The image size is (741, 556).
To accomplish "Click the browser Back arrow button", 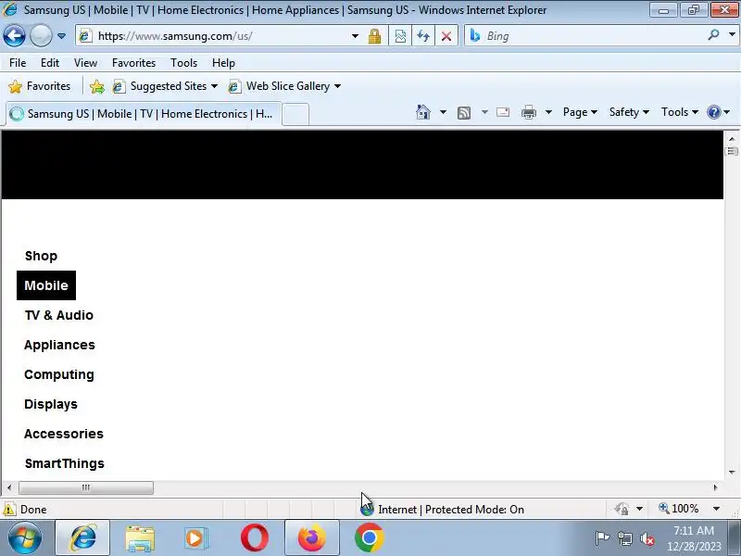I will point(14,36).
